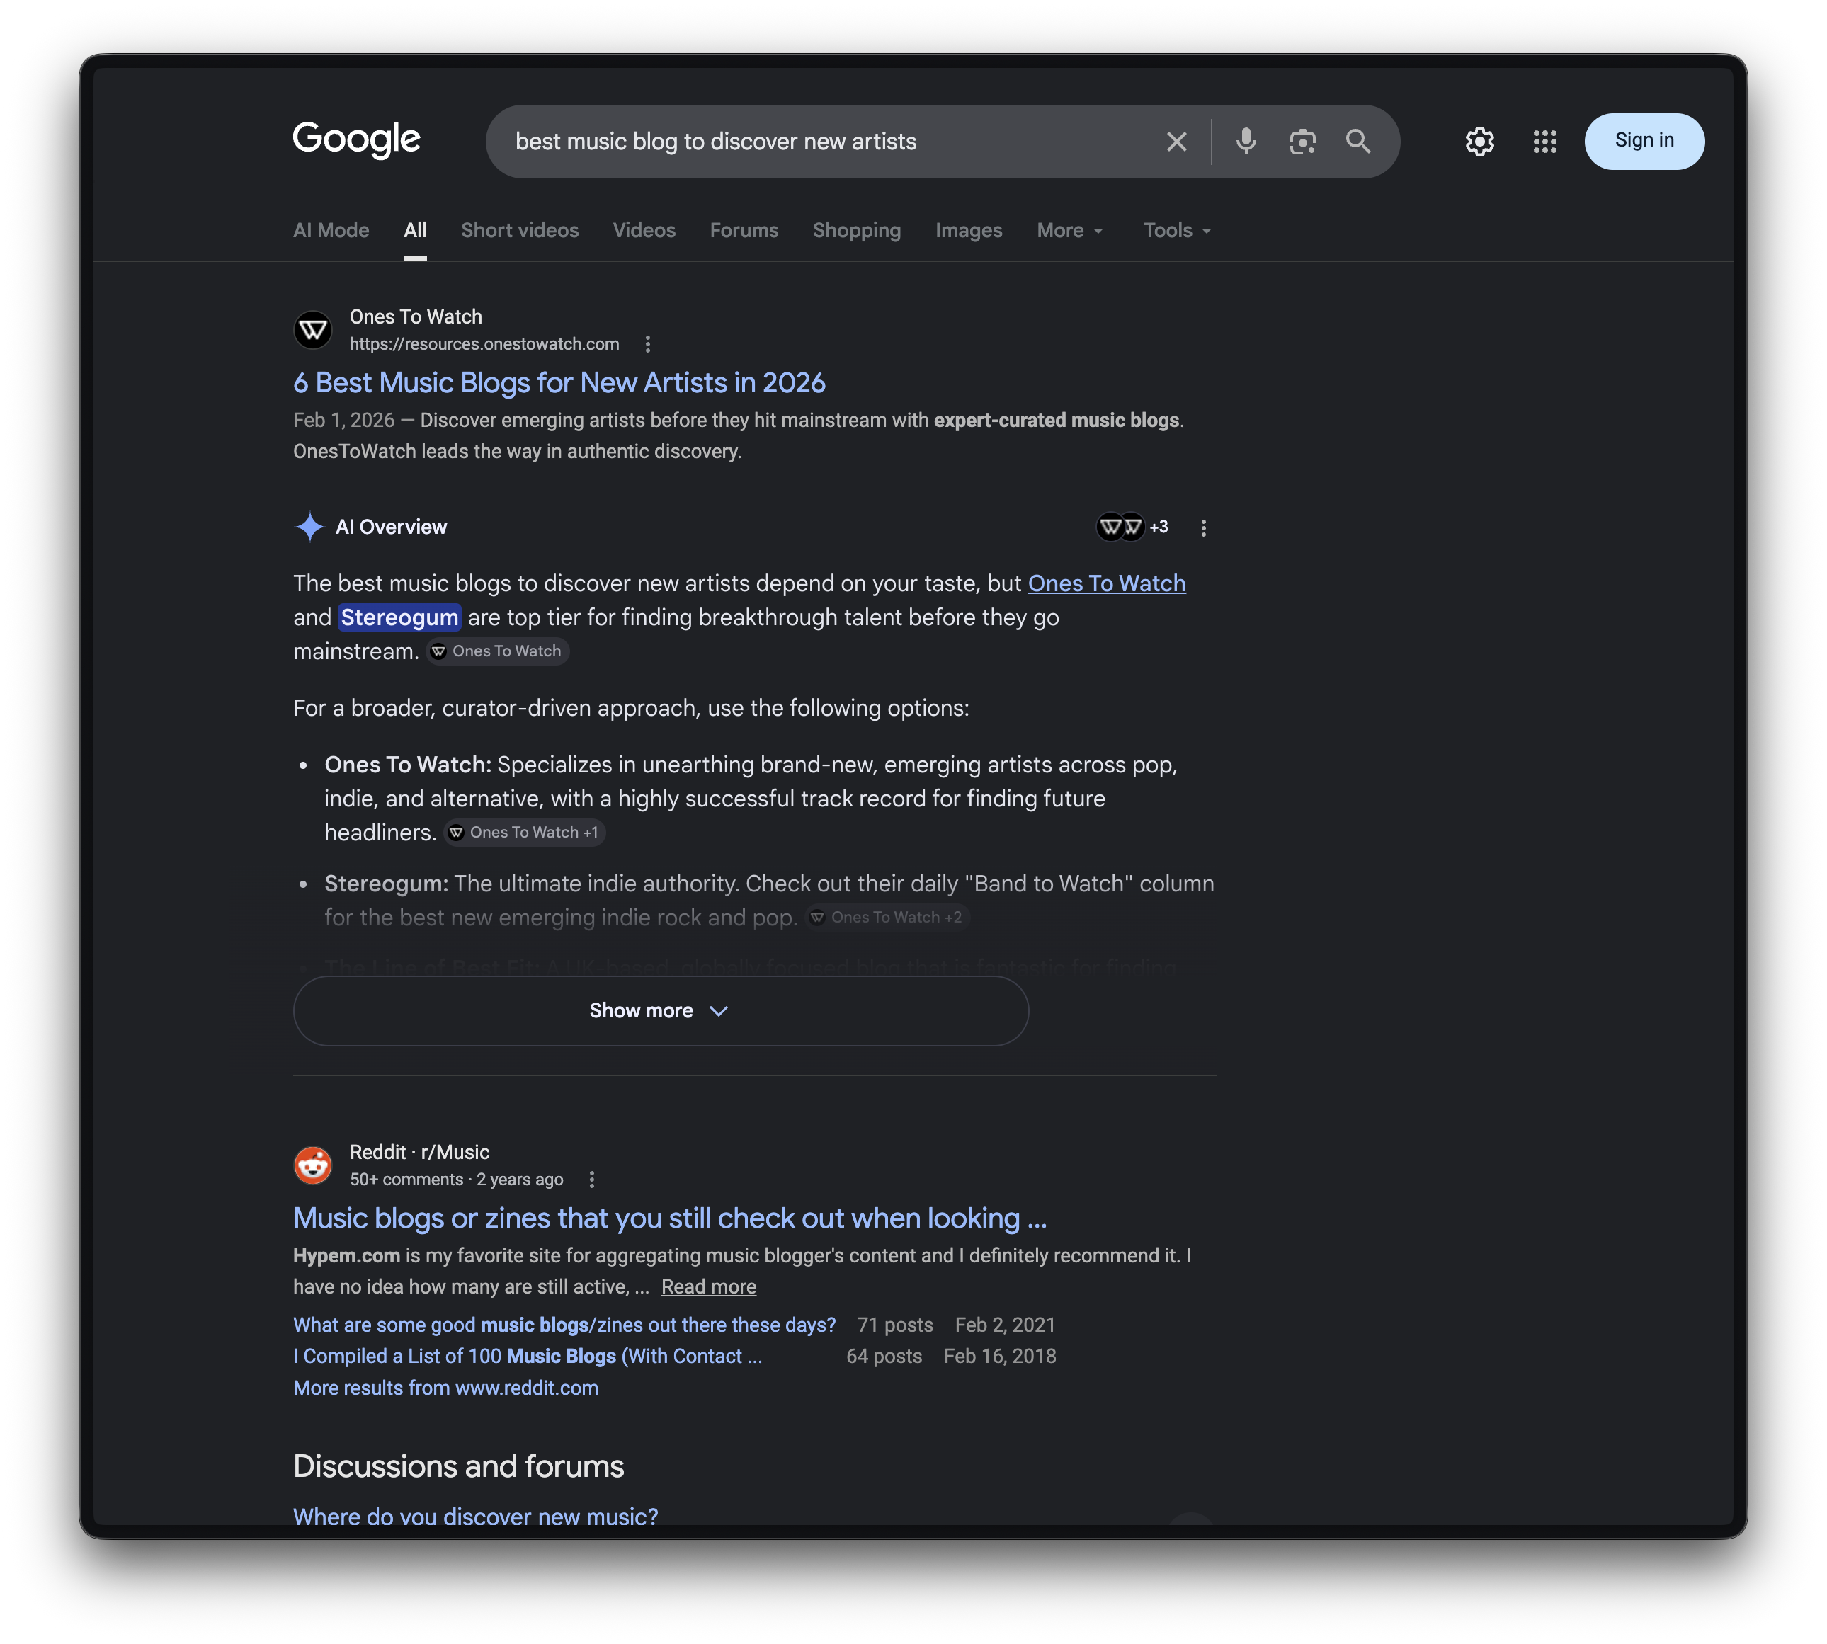Click the bold 'Stereogum:' bullet heading
1827x1644 pixels.
[386, 884]
